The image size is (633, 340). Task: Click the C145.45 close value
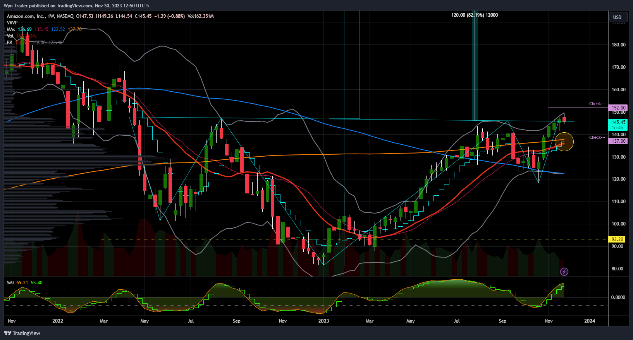coord(143,16)
